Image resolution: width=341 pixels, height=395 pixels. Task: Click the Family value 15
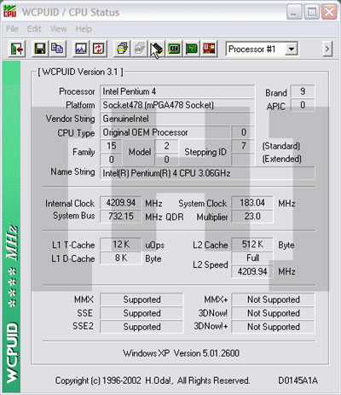pos(111,146)
